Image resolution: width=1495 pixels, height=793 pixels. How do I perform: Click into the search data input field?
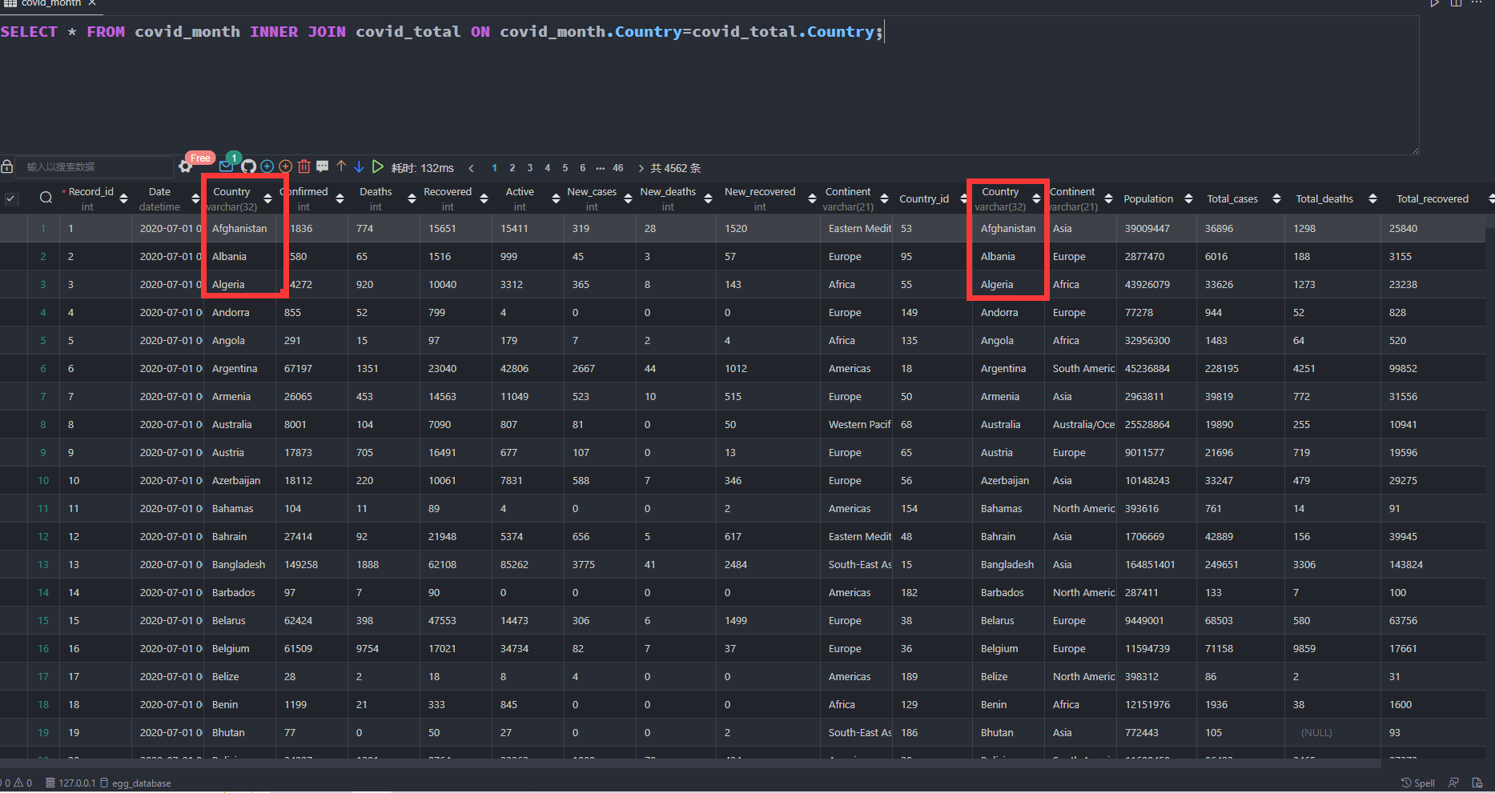coord(94,166)
